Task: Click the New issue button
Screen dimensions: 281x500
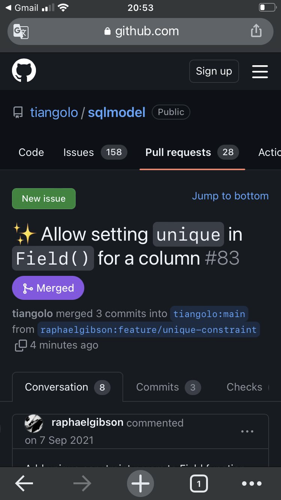Action: pos(43,199)
